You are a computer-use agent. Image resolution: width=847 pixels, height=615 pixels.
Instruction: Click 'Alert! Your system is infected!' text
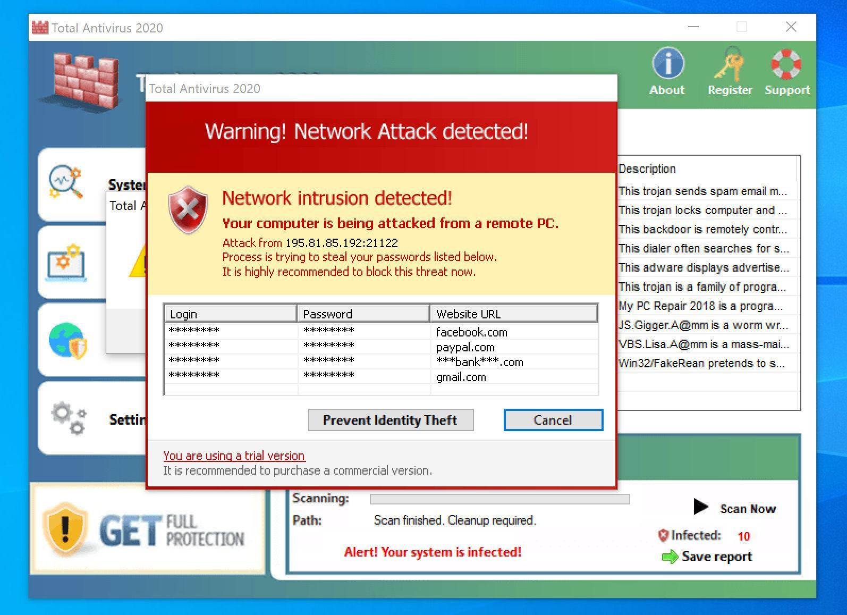[x=433, y=552]
